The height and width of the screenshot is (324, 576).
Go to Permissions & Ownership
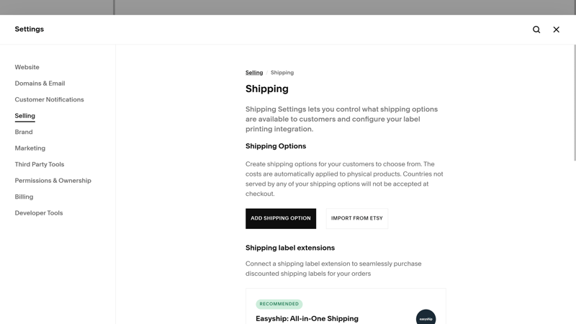pyautogui.click(x=53, y=181)
